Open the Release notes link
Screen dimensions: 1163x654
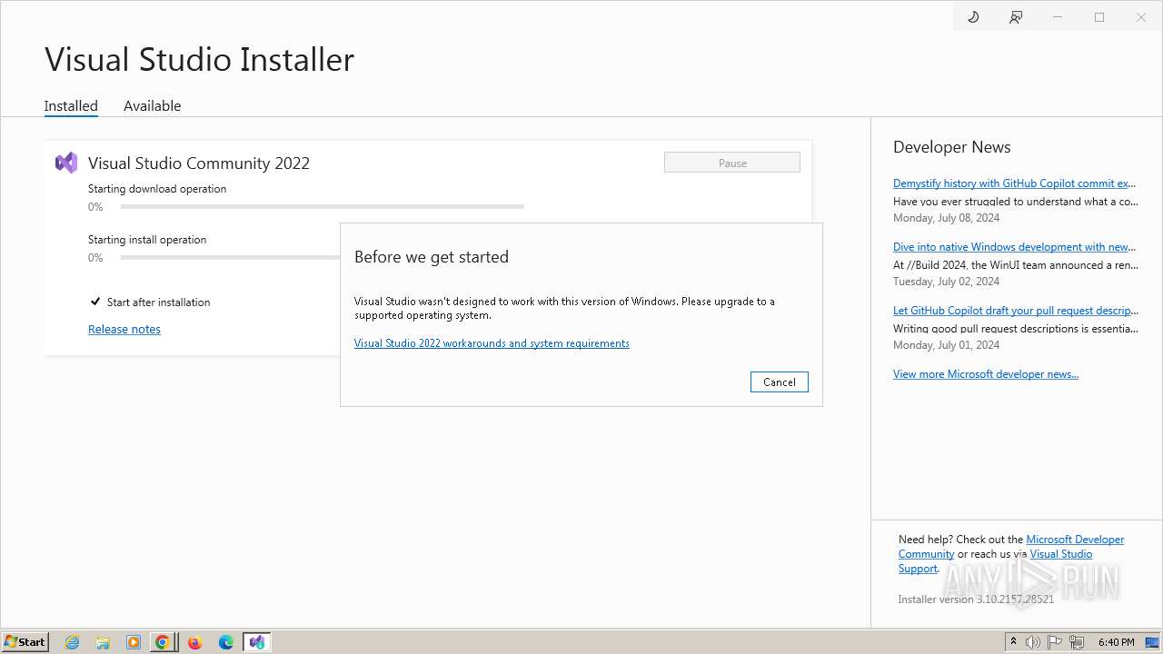124,329
